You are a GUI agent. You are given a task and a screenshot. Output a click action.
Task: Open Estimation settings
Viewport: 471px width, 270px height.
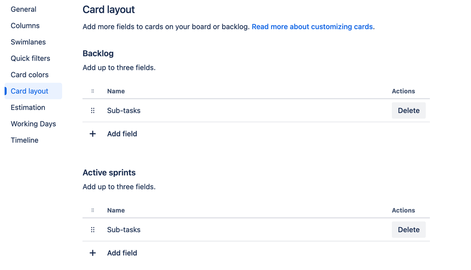point(28,108)
